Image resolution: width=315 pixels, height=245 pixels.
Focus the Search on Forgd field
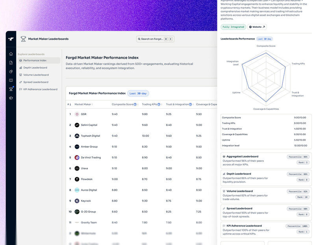pyautogui.click(x=155, y=39)
